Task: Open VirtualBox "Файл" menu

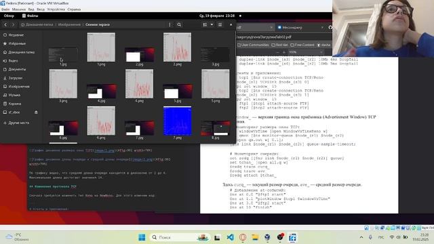Action: click(5, 9)
